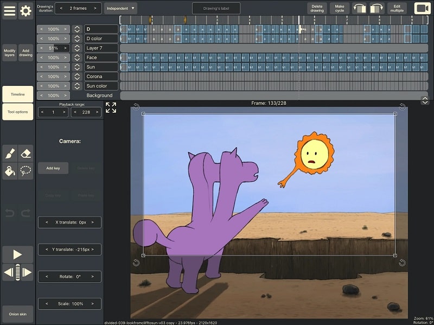This screenshot has width=434, height=325.
Task: Select the Paint bucket tool
Action: pyautogui.click(x=9, y=170)
